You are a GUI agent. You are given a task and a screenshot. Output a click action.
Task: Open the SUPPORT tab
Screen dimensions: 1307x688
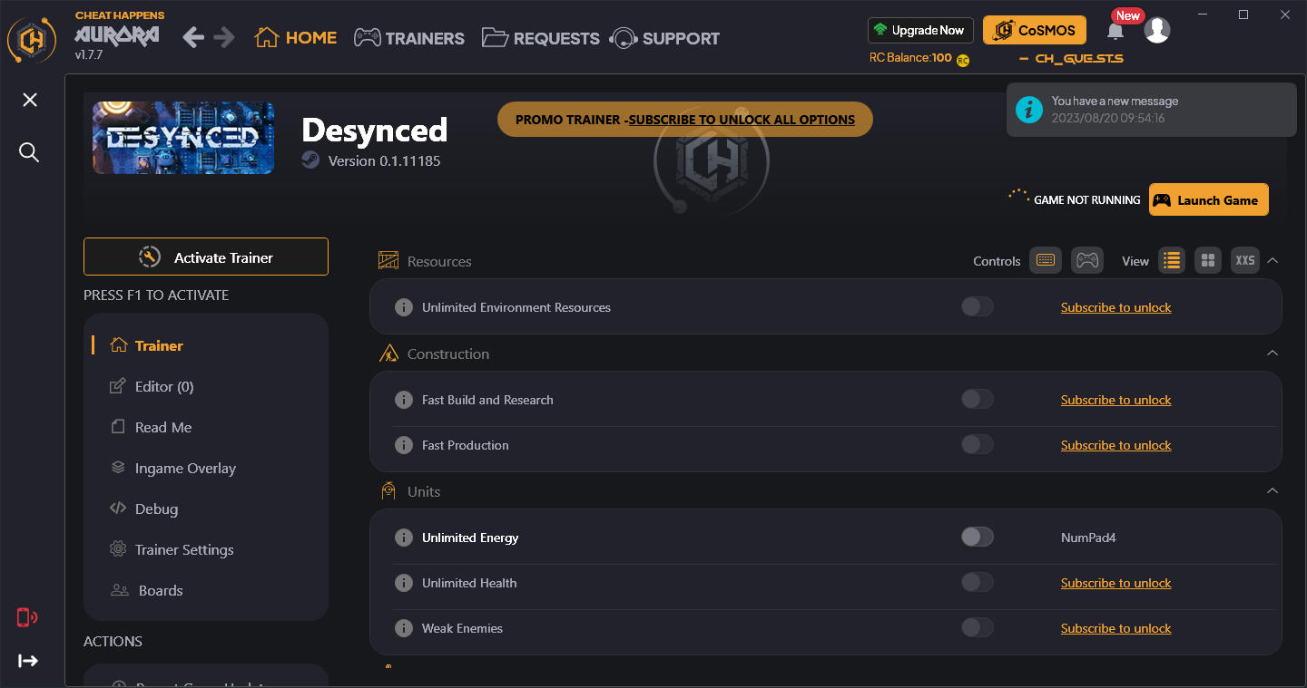pos(665,37)
